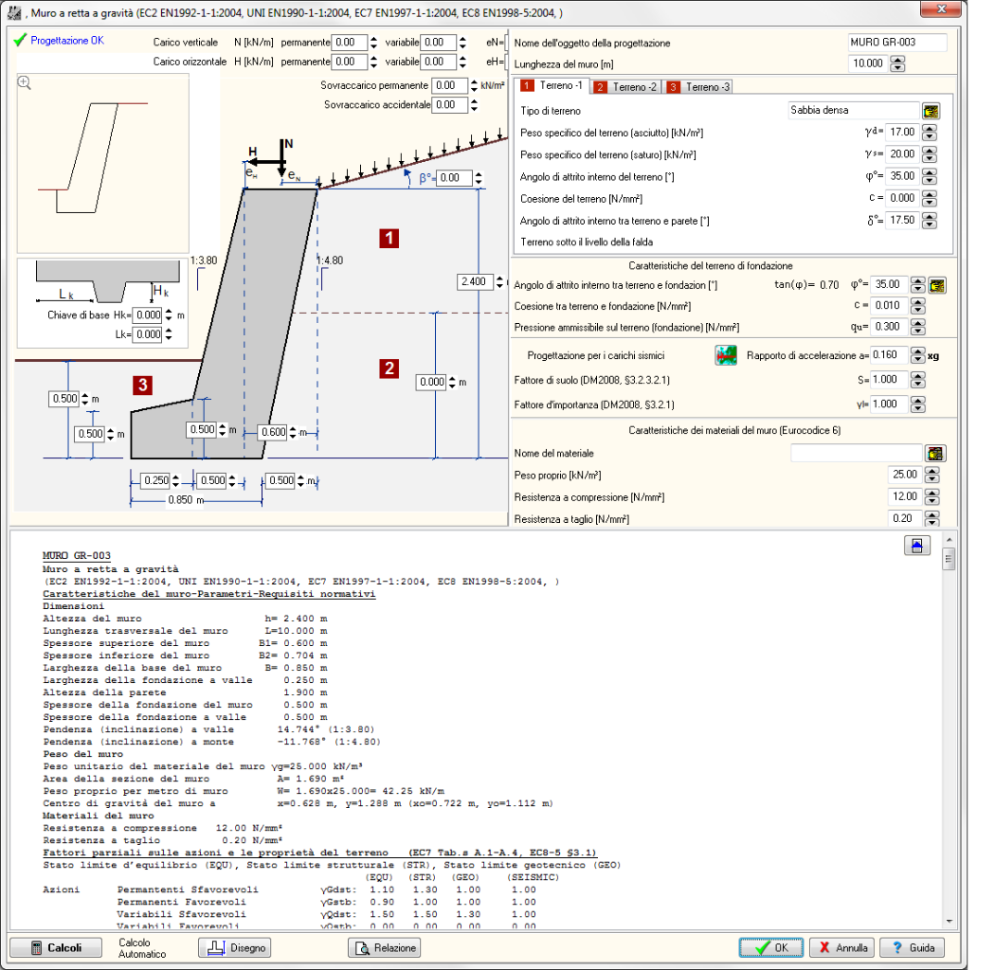Viewport: 995px width, 970px height.
Task: Click the Progettazione OK status text
Action: [x=67, y=41]
